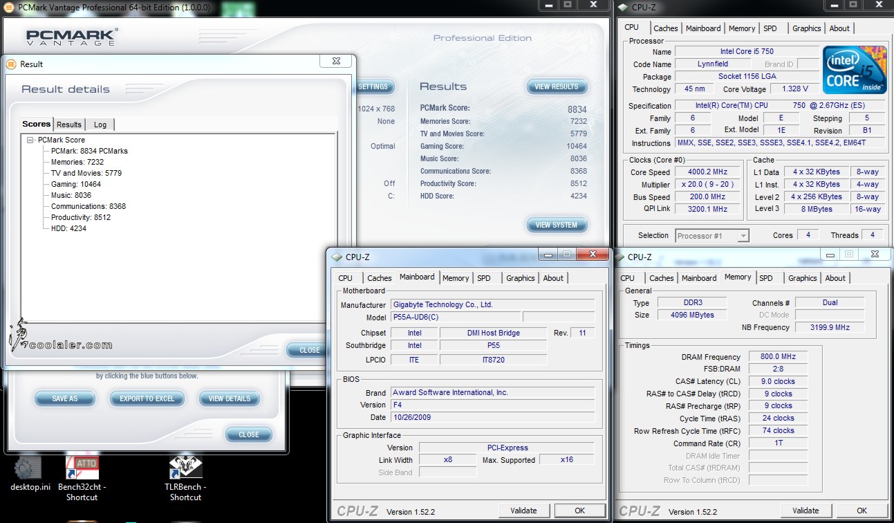Open Graphics tab in top-right CPU-Z

click(x=806, y=28)
